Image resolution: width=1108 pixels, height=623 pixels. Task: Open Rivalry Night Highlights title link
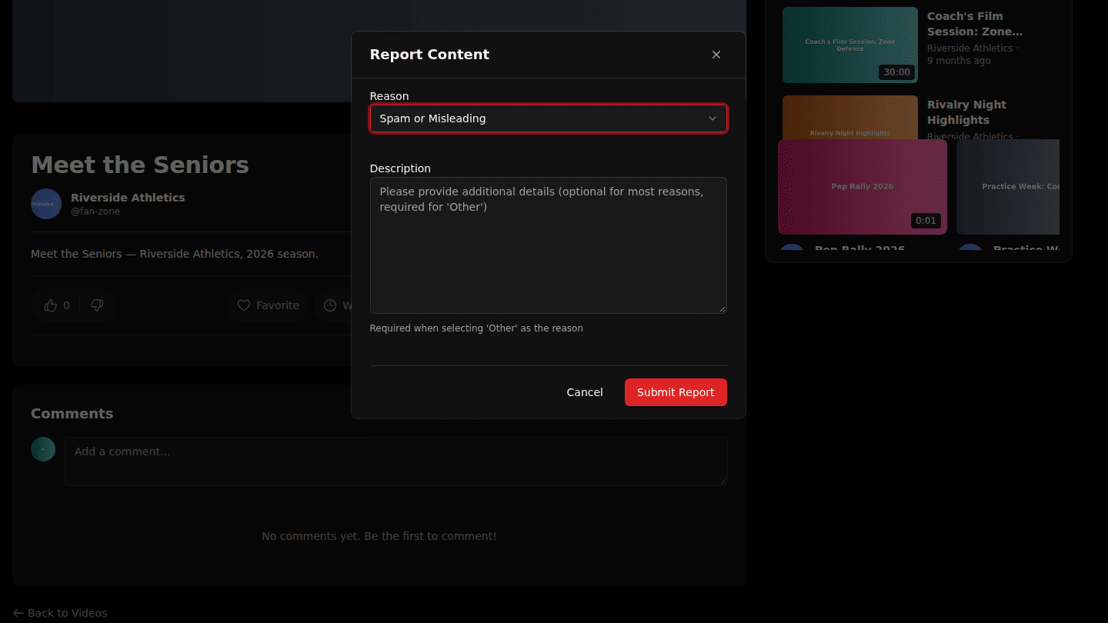pos(966,112)
